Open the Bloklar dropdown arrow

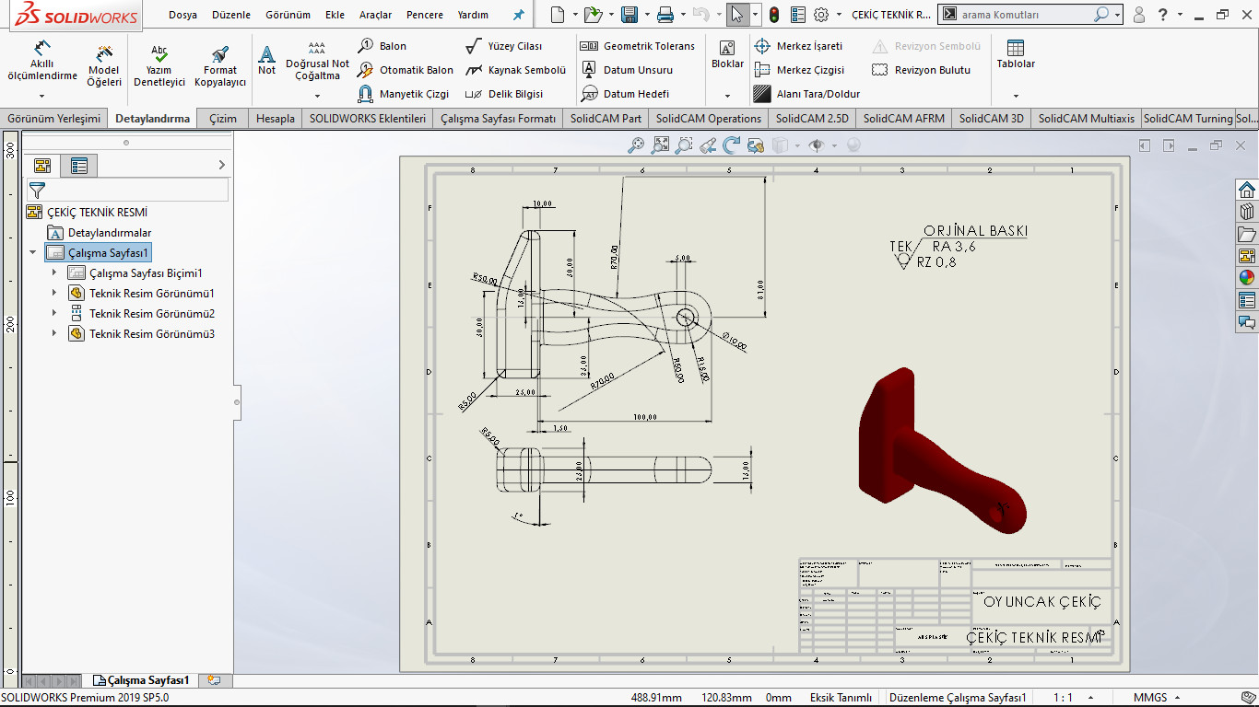(727, 96)
